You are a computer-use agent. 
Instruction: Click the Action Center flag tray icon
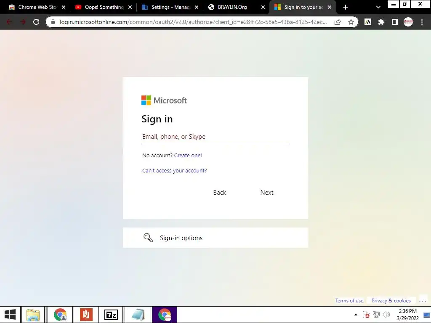point(366,315)
